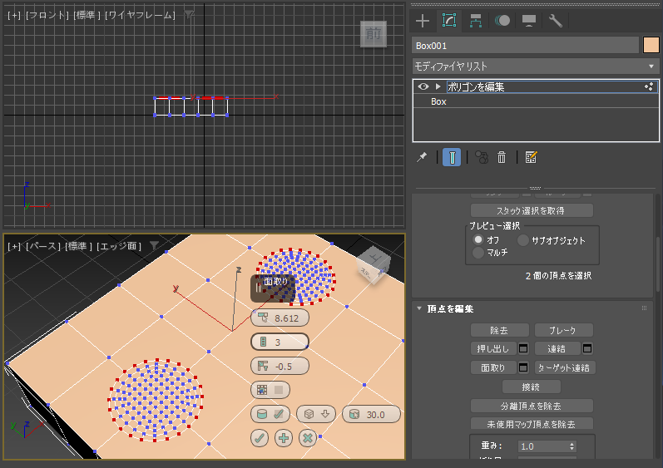Screen dimensions: 663x468
Task: Switch to the Modify panel tab
Action: click(449, 21)
